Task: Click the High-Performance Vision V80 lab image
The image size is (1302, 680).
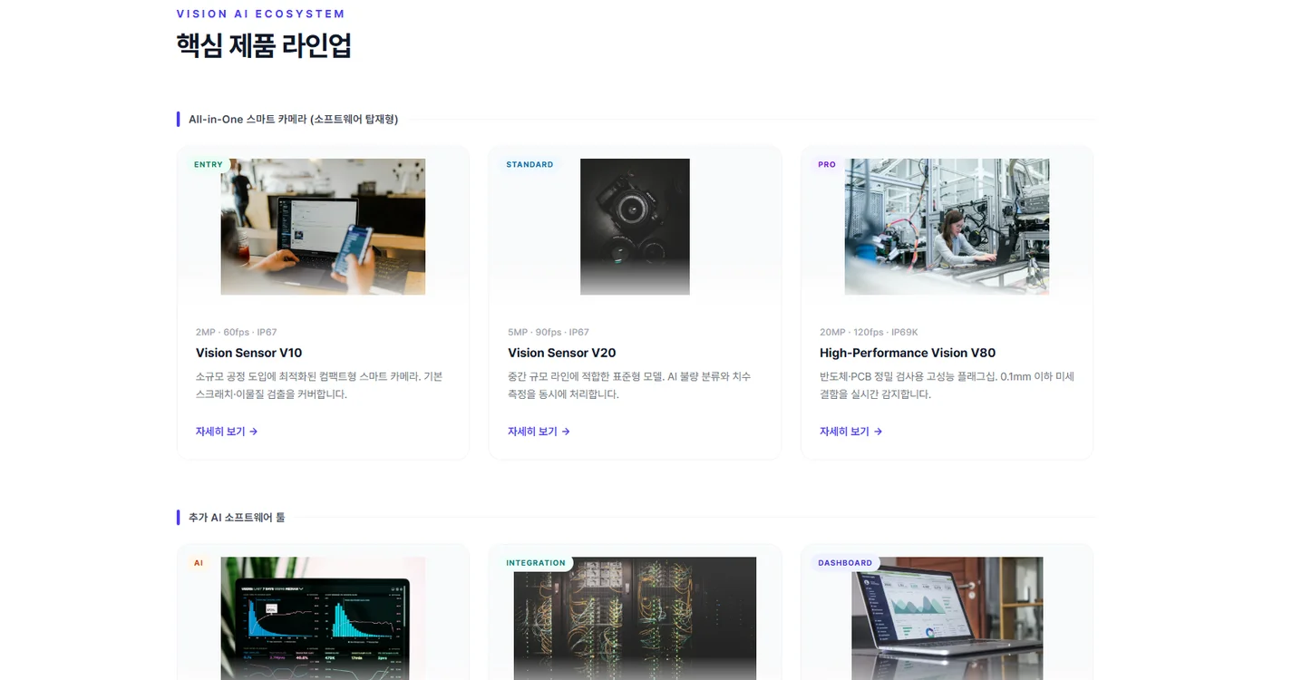Action: coord(947,227)
